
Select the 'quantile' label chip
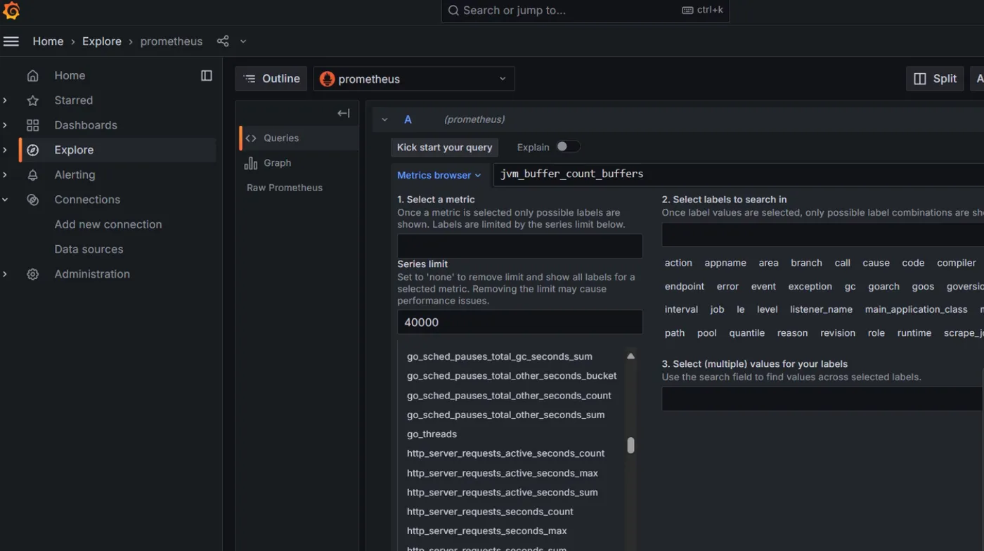coord(746,333)
